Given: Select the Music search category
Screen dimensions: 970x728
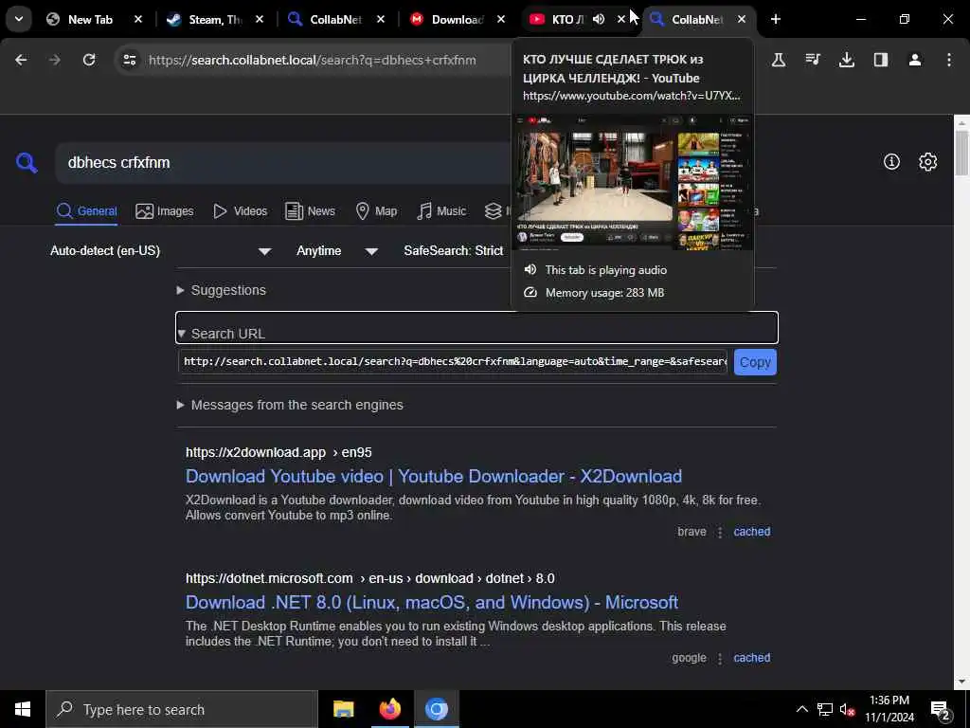Looking at the screenshot, I should tap(441, 211).
